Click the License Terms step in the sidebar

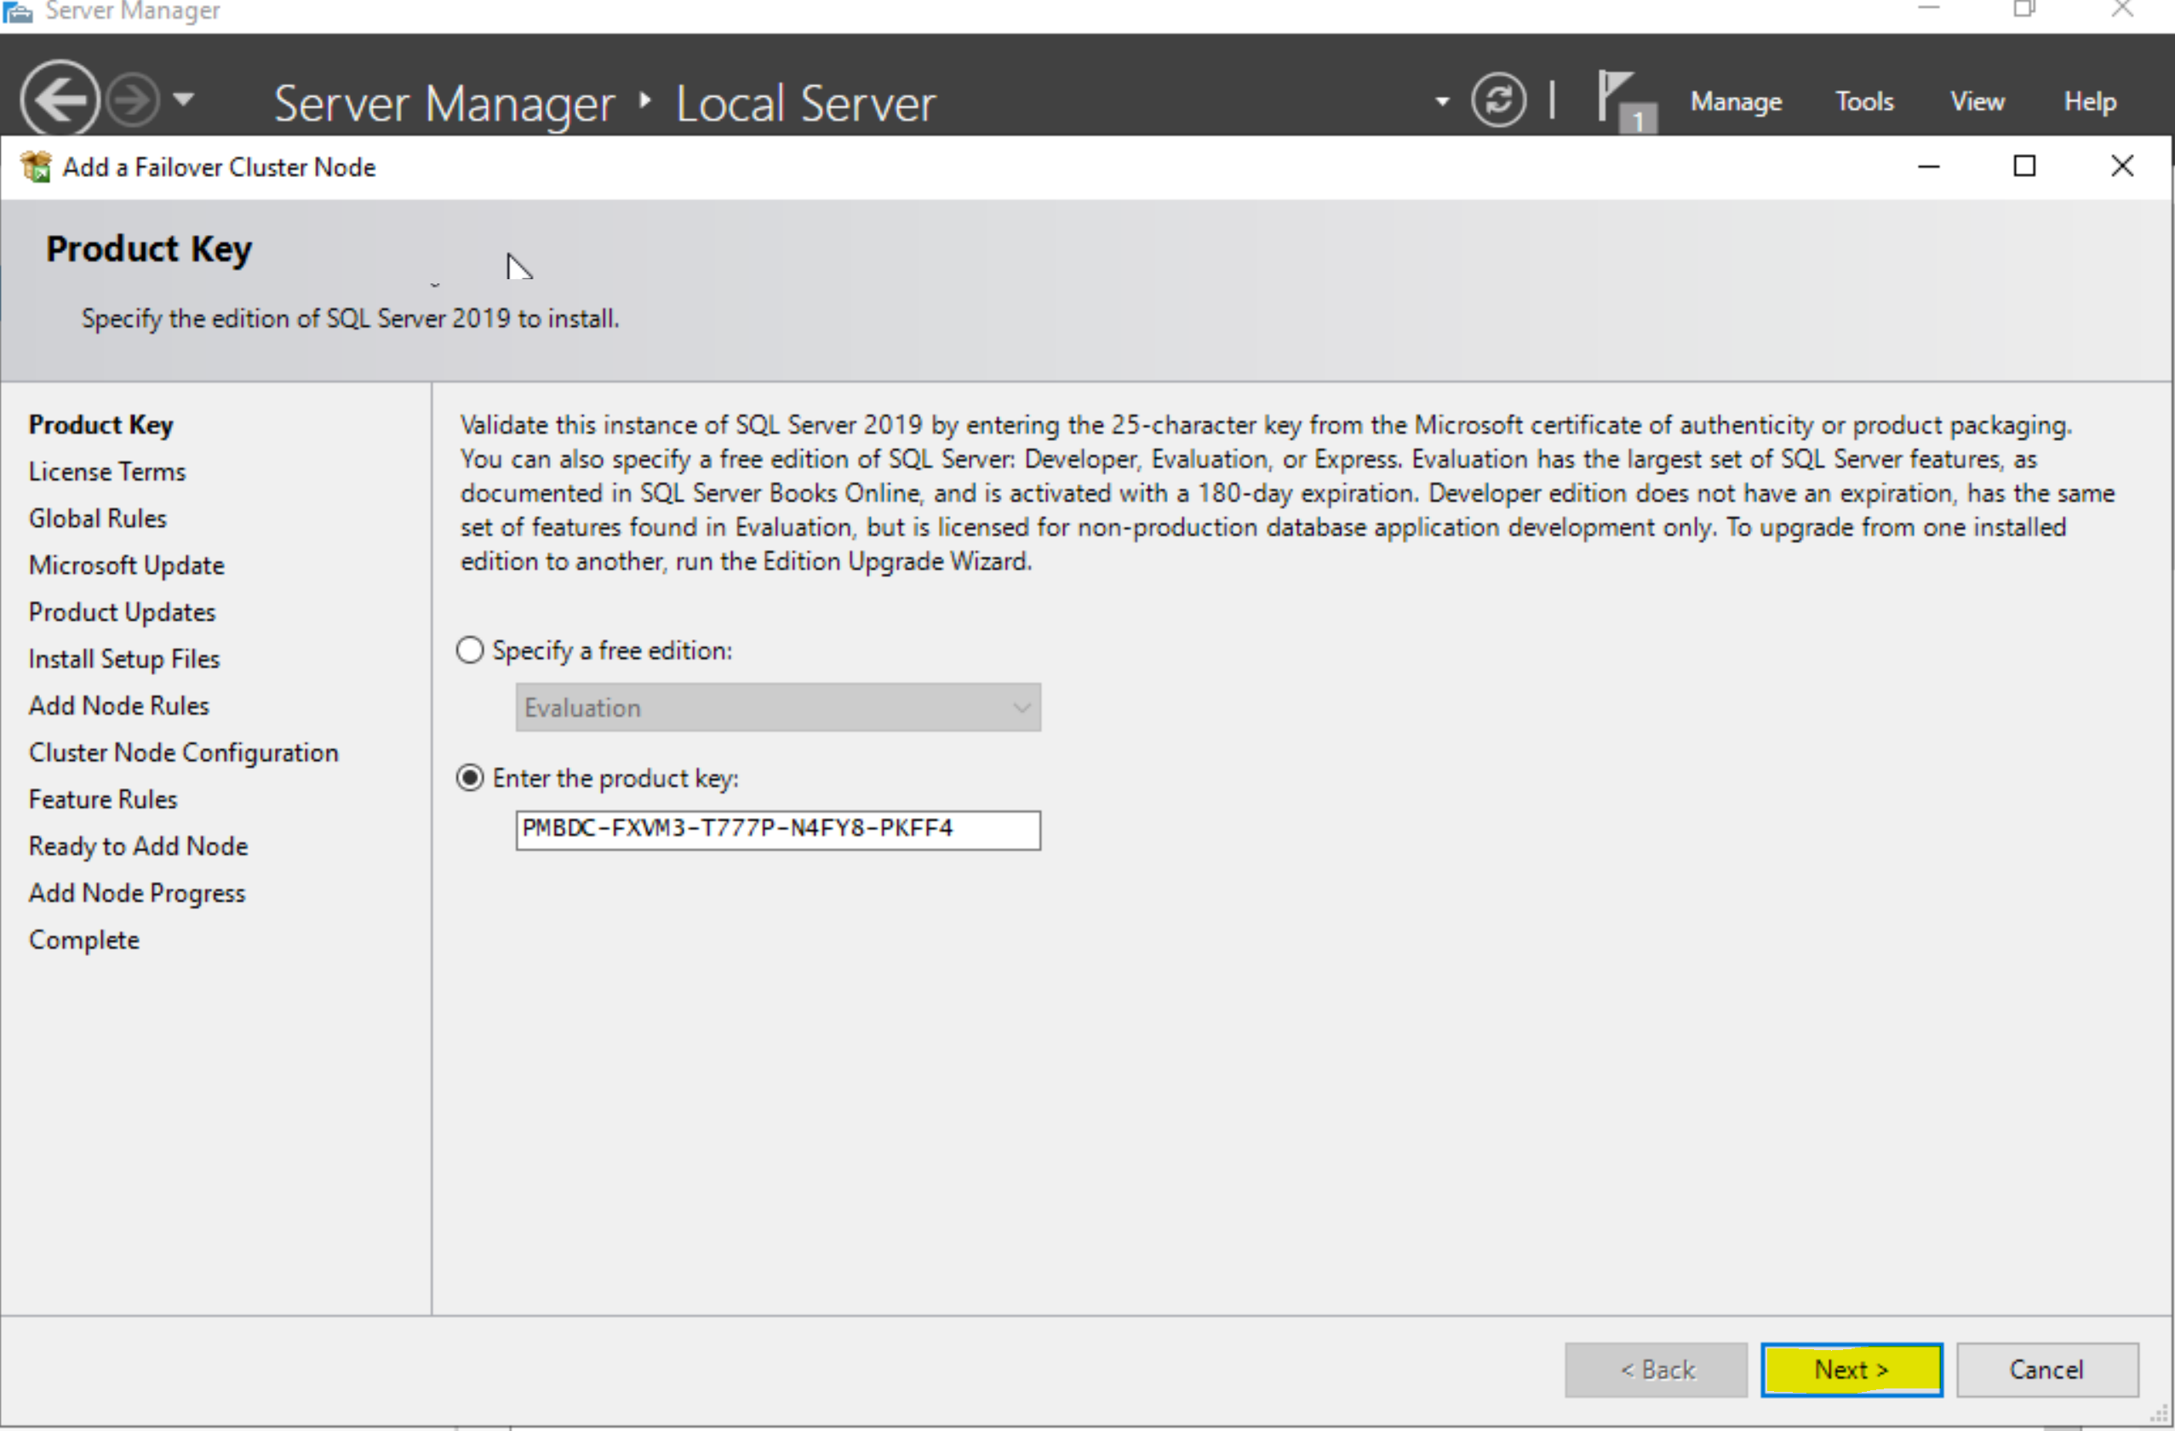pos(107,472)
